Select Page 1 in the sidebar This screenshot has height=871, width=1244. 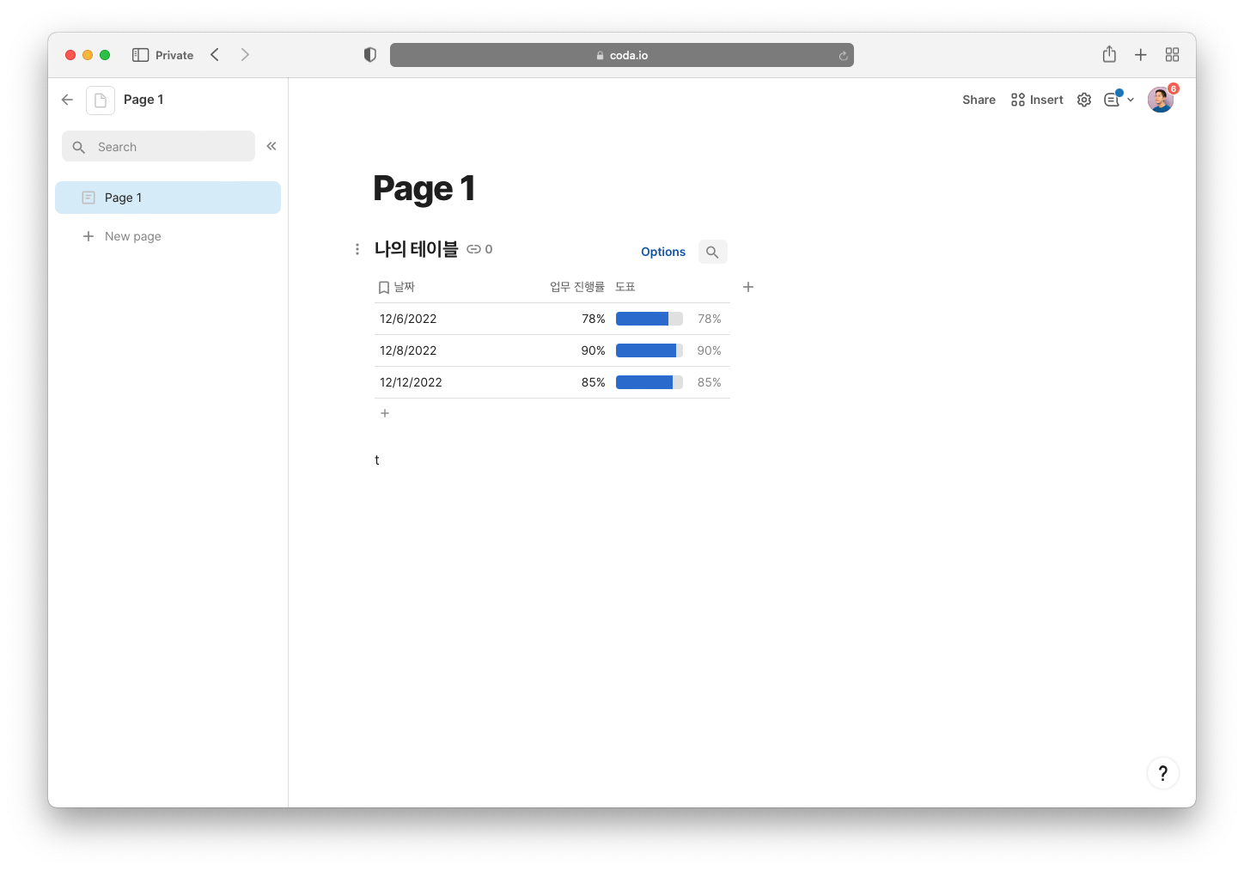pyautogui.click(x=168, y=198)
